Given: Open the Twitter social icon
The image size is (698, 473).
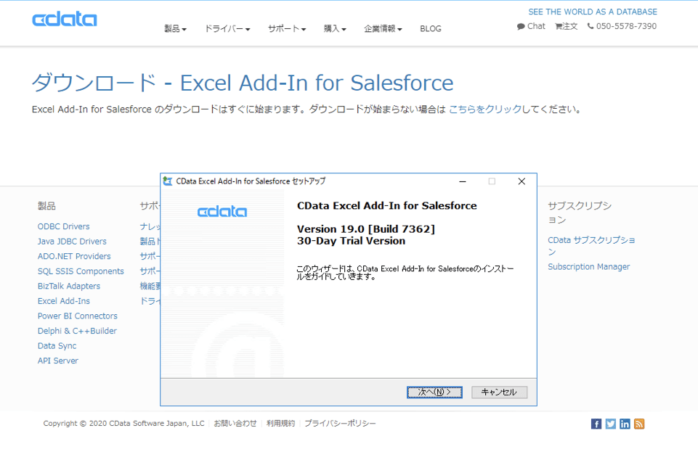Looking at the screenshot, I should click(x=610, y=424).
